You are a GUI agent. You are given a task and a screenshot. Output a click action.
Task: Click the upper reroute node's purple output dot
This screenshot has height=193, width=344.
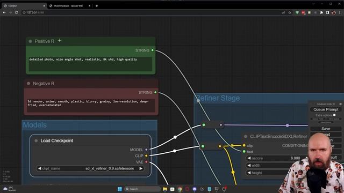pos(221,125)
